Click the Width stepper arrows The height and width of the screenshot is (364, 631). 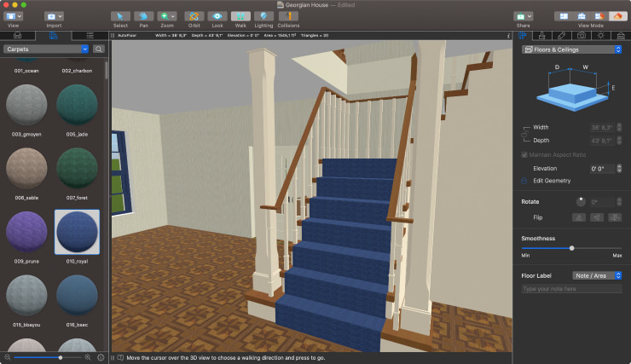619,128
